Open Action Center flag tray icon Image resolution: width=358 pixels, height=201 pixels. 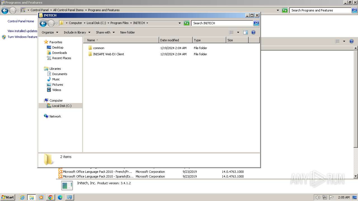(x=331, y=197)
